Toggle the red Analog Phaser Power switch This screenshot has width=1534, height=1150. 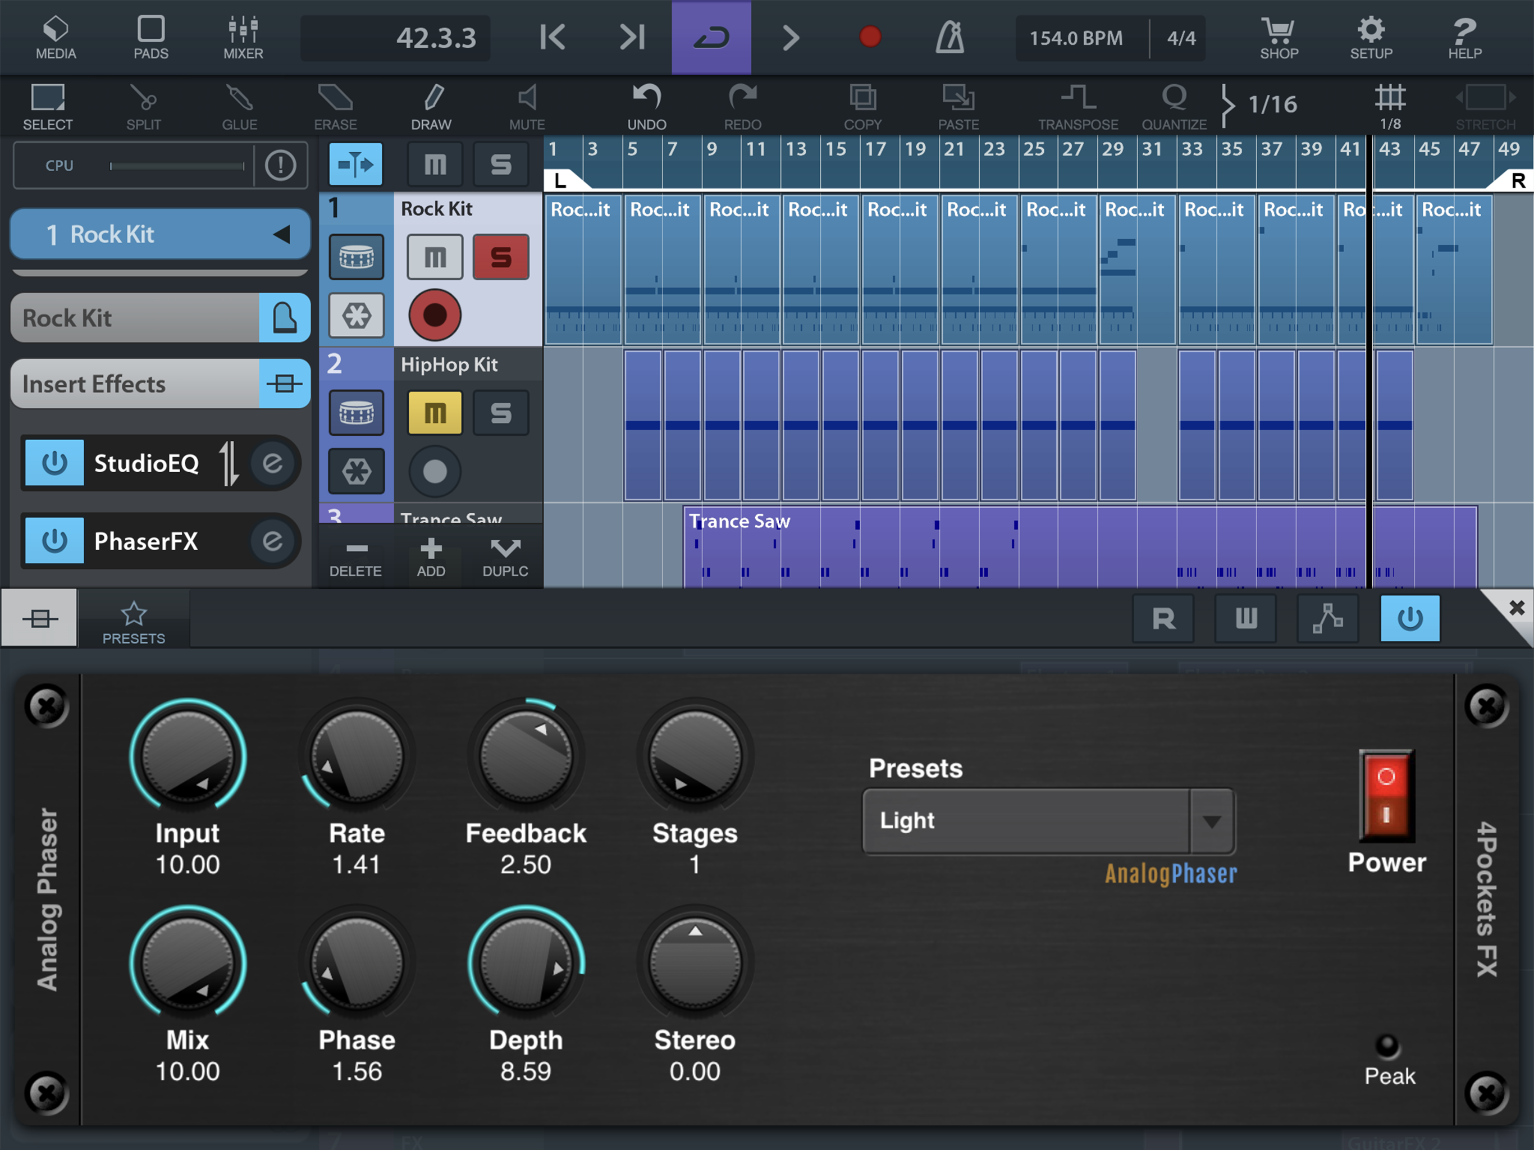click(1386, 795)
